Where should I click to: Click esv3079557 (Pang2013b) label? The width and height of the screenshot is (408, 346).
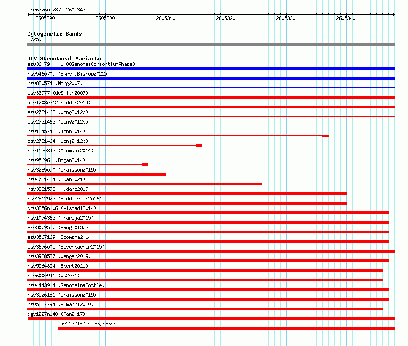click(x=58, y=227)
